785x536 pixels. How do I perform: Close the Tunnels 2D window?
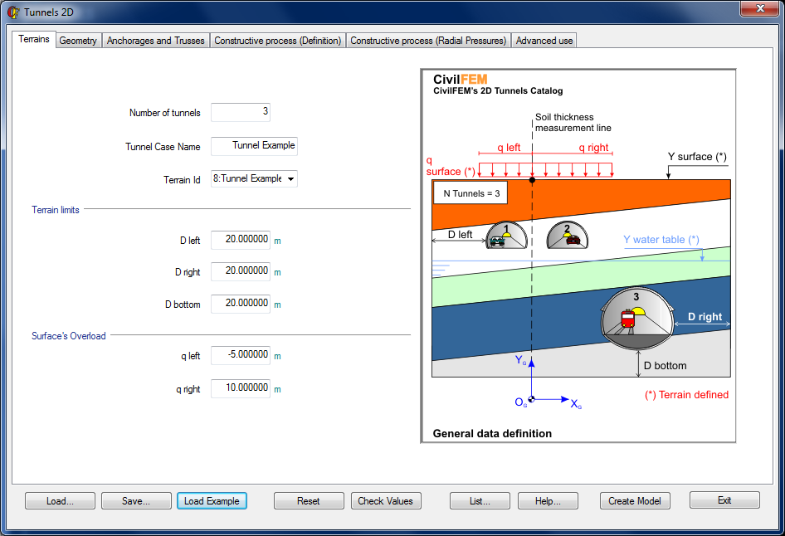point(759,9)
